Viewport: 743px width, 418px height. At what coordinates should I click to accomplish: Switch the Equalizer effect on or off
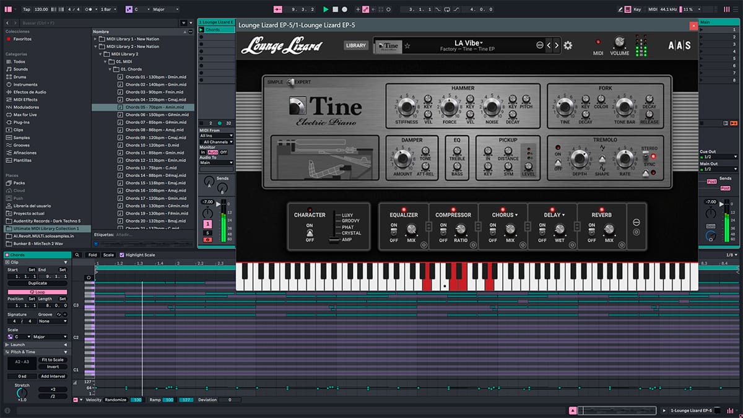coord(393,233)
